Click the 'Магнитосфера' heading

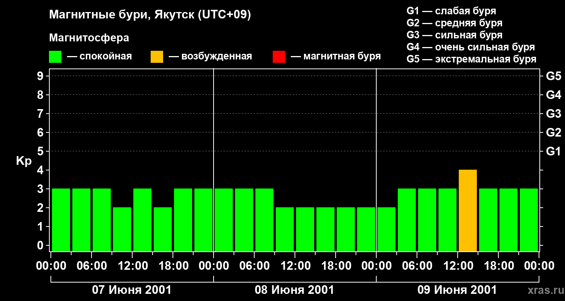89,38
